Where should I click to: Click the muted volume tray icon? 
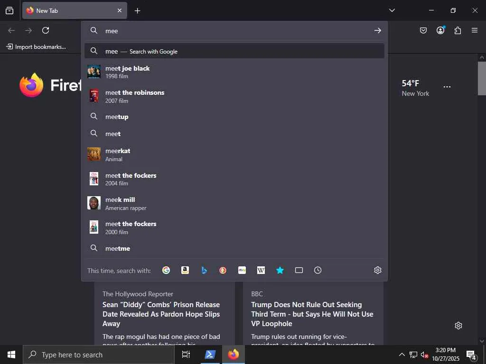tap(424, 355)
